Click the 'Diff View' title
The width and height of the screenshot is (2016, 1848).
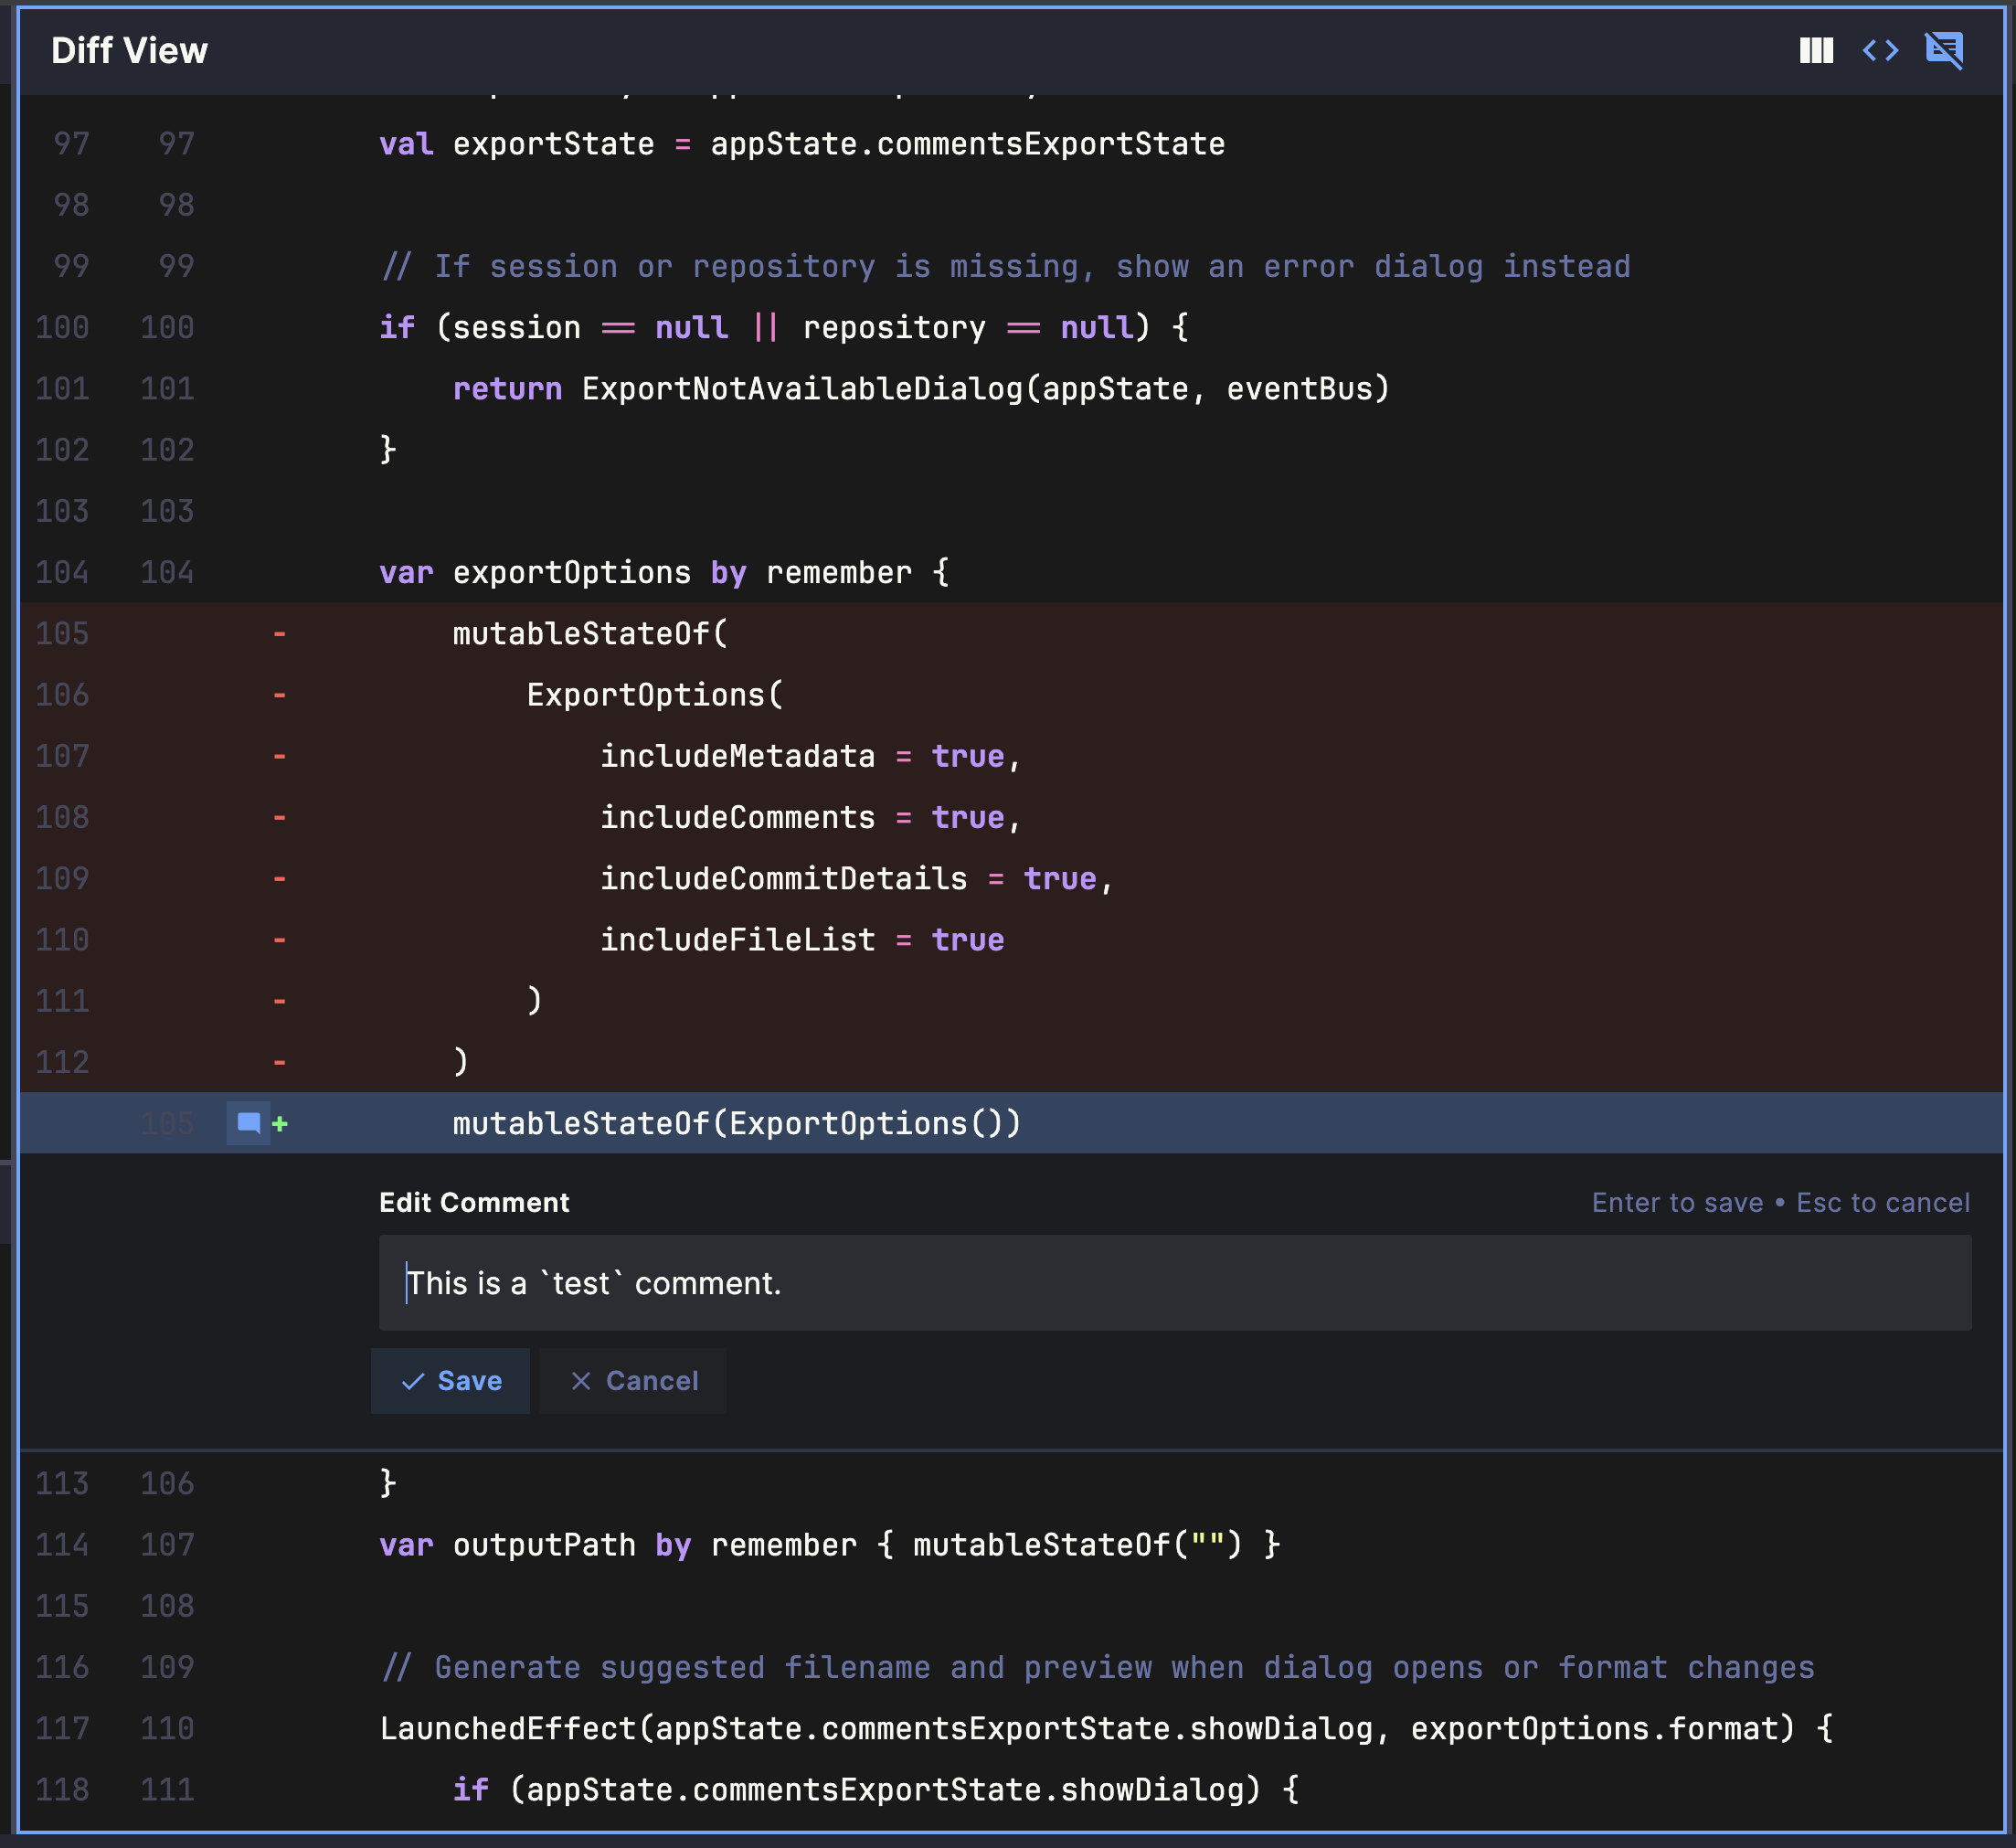coord(129,50)
